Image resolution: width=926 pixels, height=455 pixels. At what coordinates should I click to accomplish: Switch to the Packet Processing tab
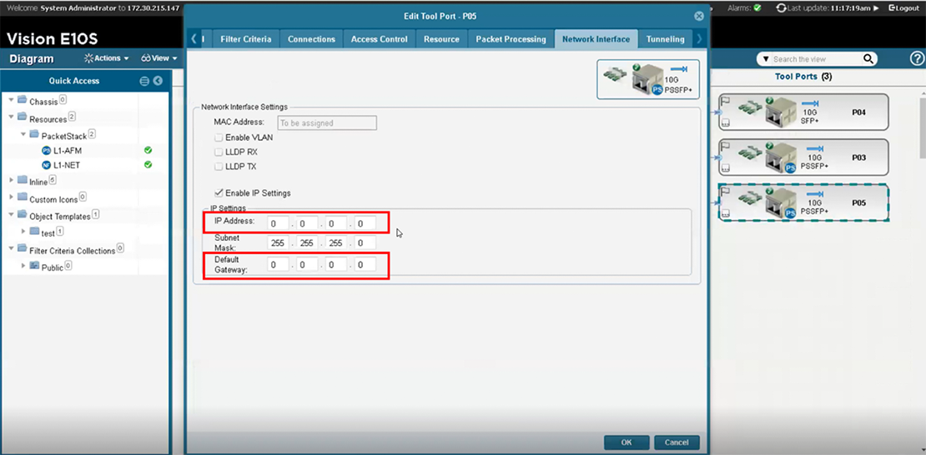(x=511, y=39)
